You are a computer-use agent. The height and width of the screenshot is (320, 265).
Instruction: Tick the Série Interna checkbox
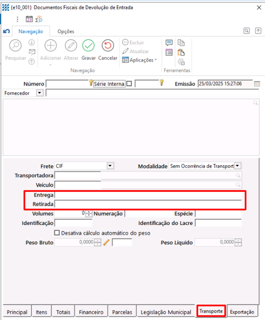pyautogui.click(x=129, y=84)
